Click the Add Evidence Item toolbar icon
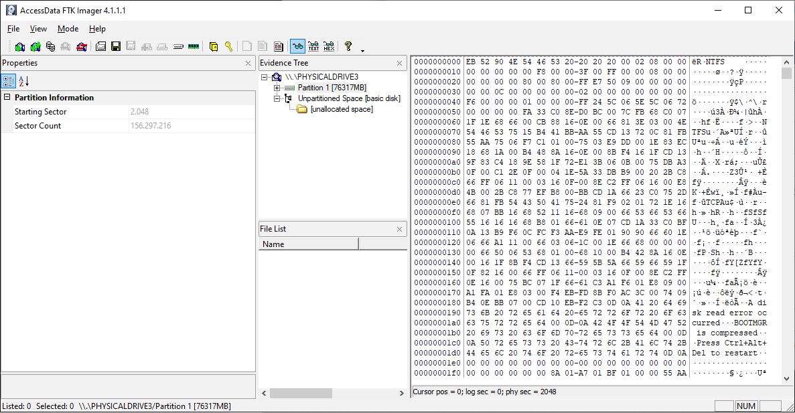Screen dimensions: 795x413 tap(20, 47)
